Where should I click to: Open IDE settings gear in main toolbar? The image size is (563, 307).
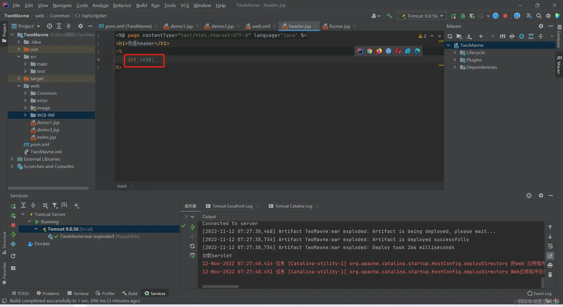click(x=548, y=16)
